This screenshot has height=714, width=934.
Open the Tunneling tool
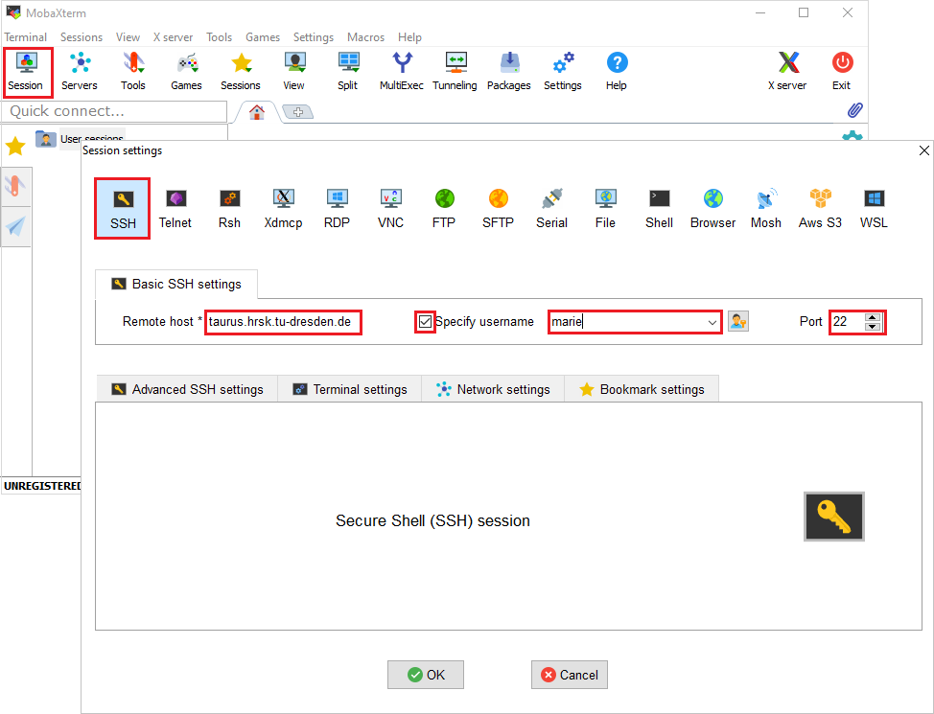pos(455,72)
